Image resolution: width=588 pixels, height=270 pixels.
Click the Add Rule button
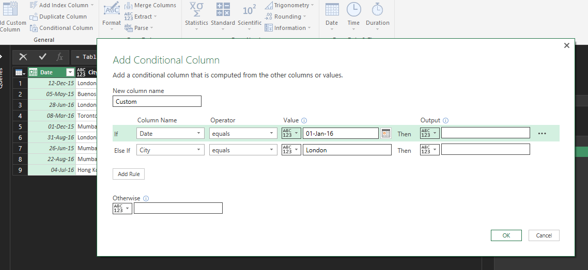129,174
